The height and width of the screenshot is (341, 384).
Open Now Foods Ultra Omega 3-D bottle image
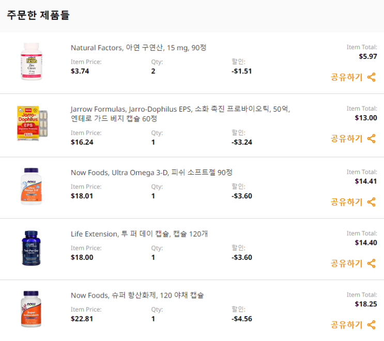(31, 187)
